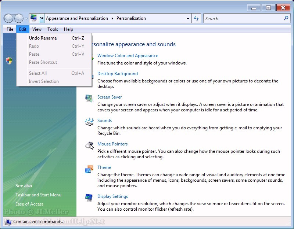Image resolution: width=294 pixels, height=229 pixels.
Task: Click the Sounds music notes icon
Action: tap(89, 122)
